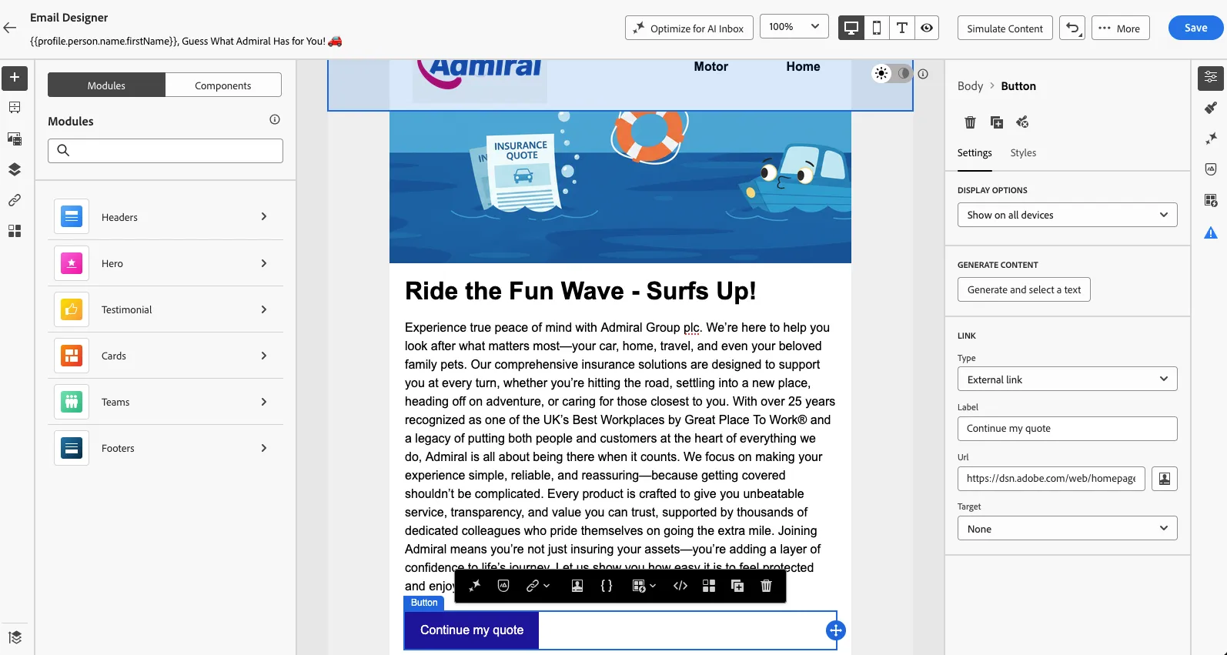
Task: Click the undo arrow button
Action: click(1072, 28)
